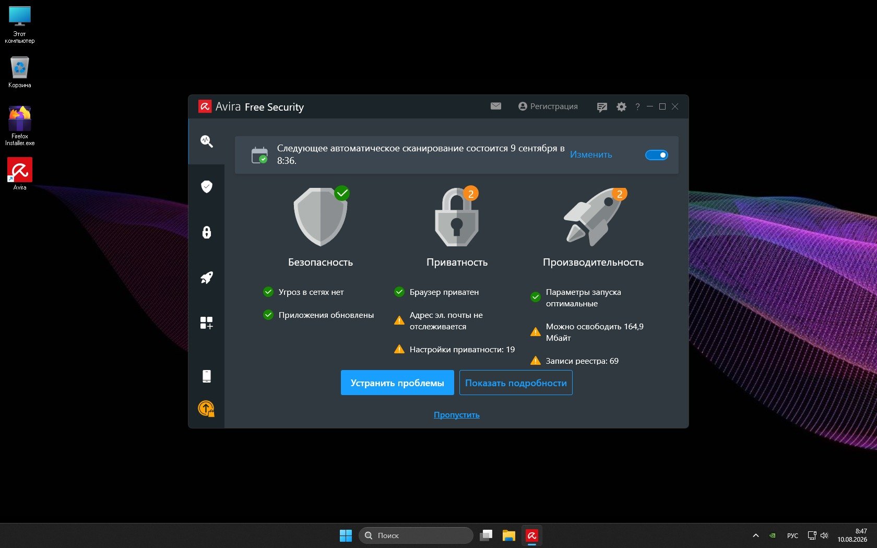Click the Avira icon on the taskbar
This screenshot has height=548, width=877.
[x=532, y=535]
